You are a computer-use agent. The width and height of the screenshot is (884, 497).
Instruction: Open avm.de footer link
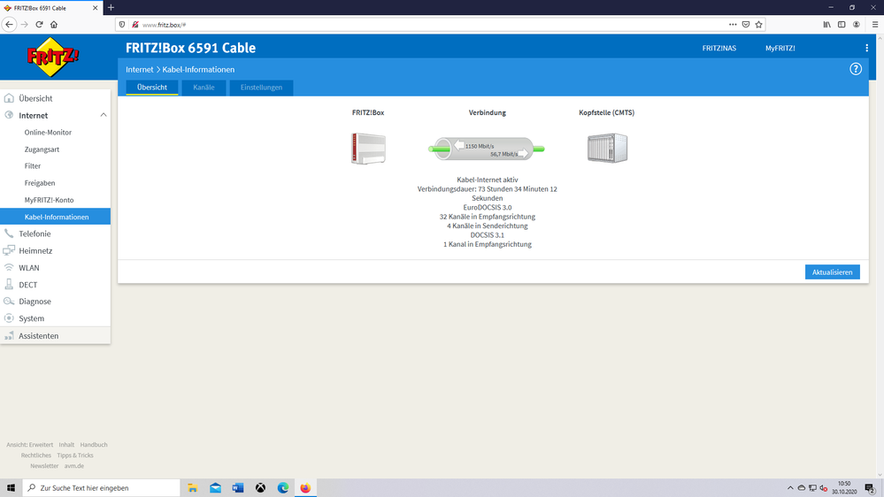(x=73, y=466)
